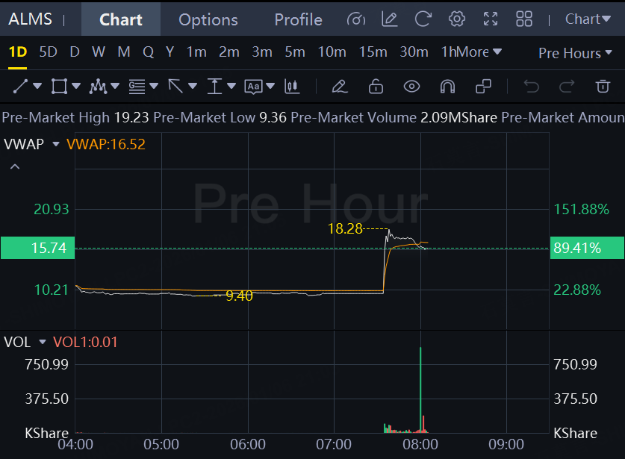Select the Q quarterly timeframe
This screenshot has width=625, height=459.
149,52
